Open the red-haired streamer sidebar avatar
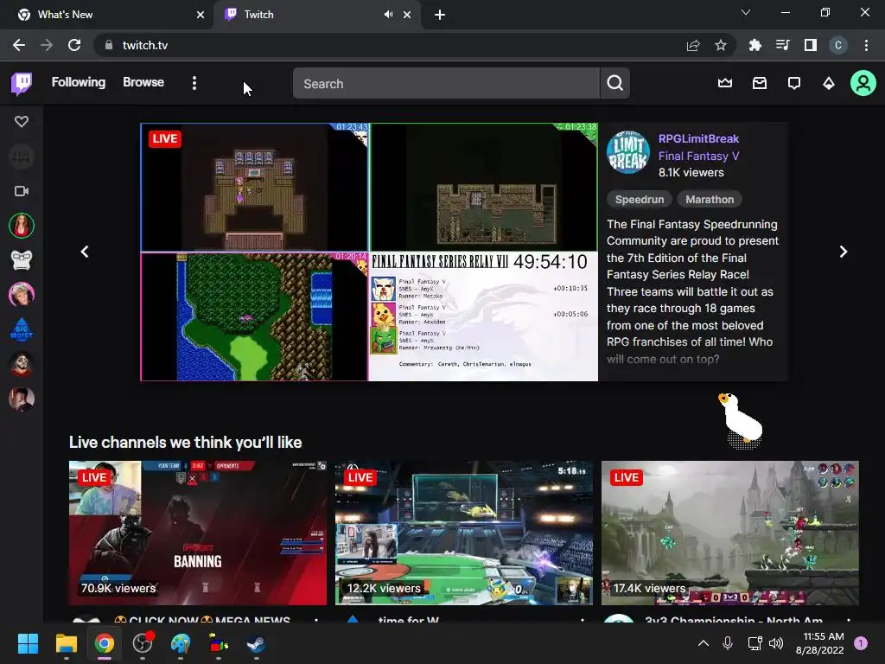Image resolution: width=885 pixels, height=664 pixels. click(22, 226)
